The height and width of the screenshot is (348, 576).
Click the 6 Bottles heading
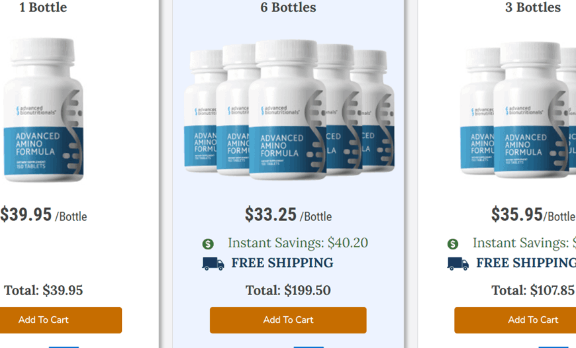[x=288, y=7]
